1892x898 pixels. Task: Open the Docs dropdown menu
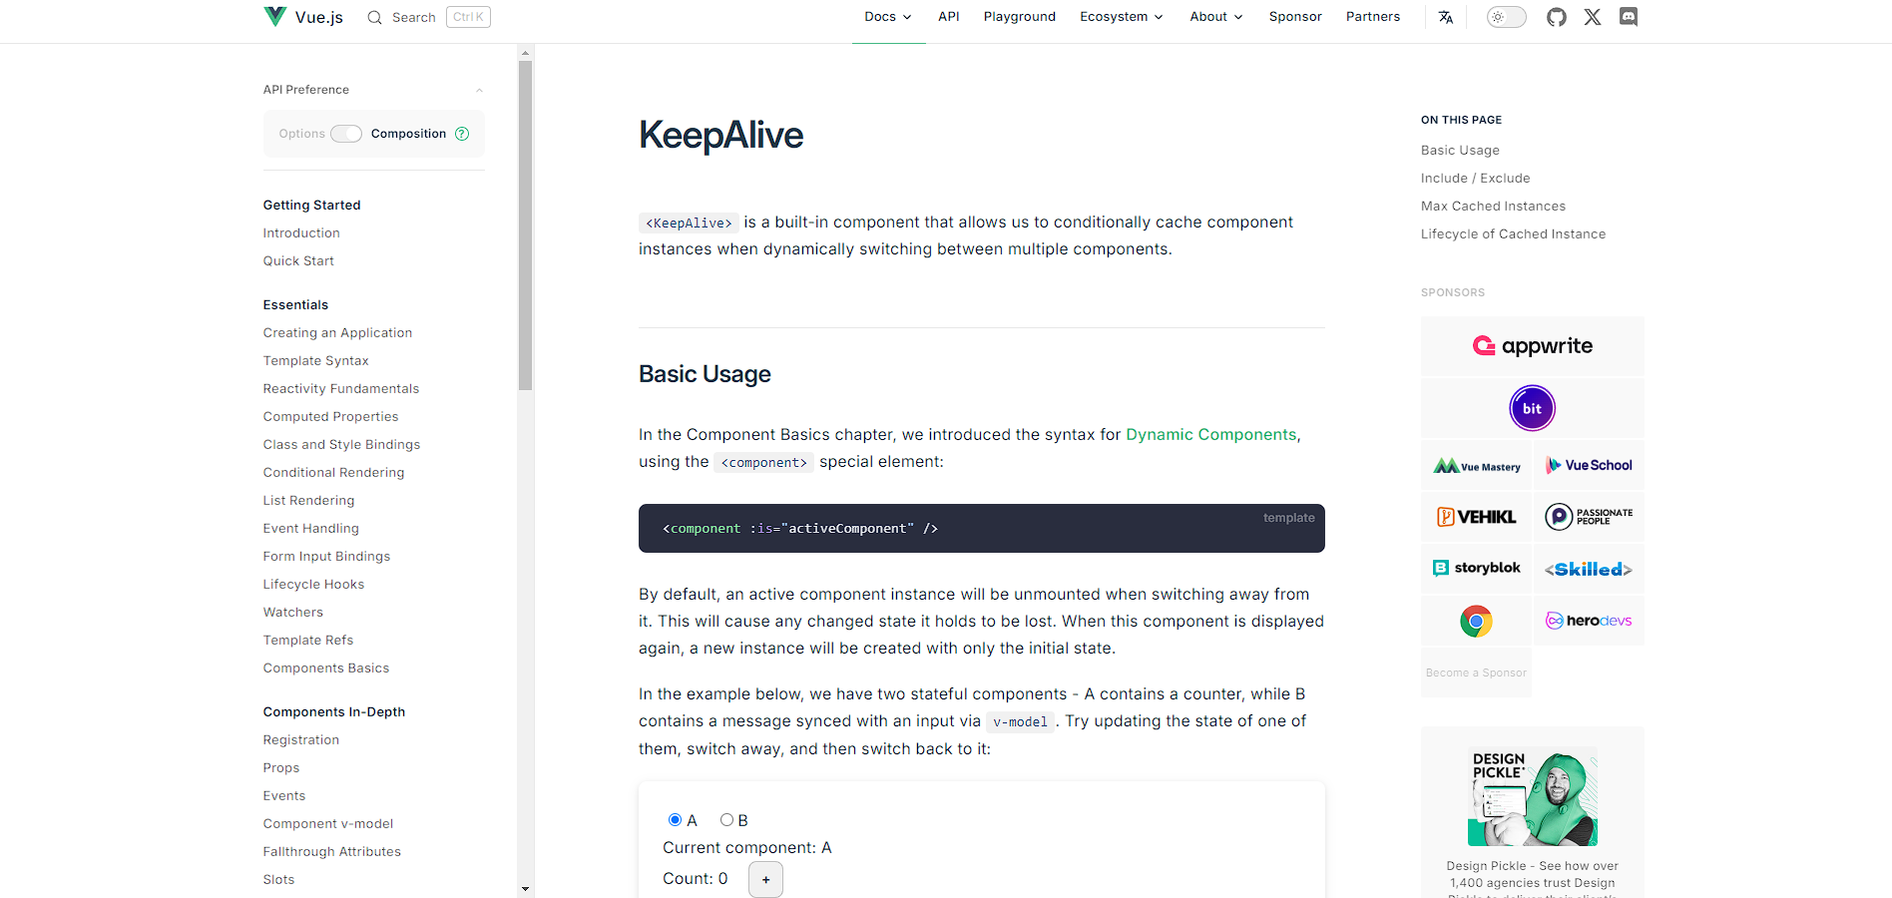(887, 16)
